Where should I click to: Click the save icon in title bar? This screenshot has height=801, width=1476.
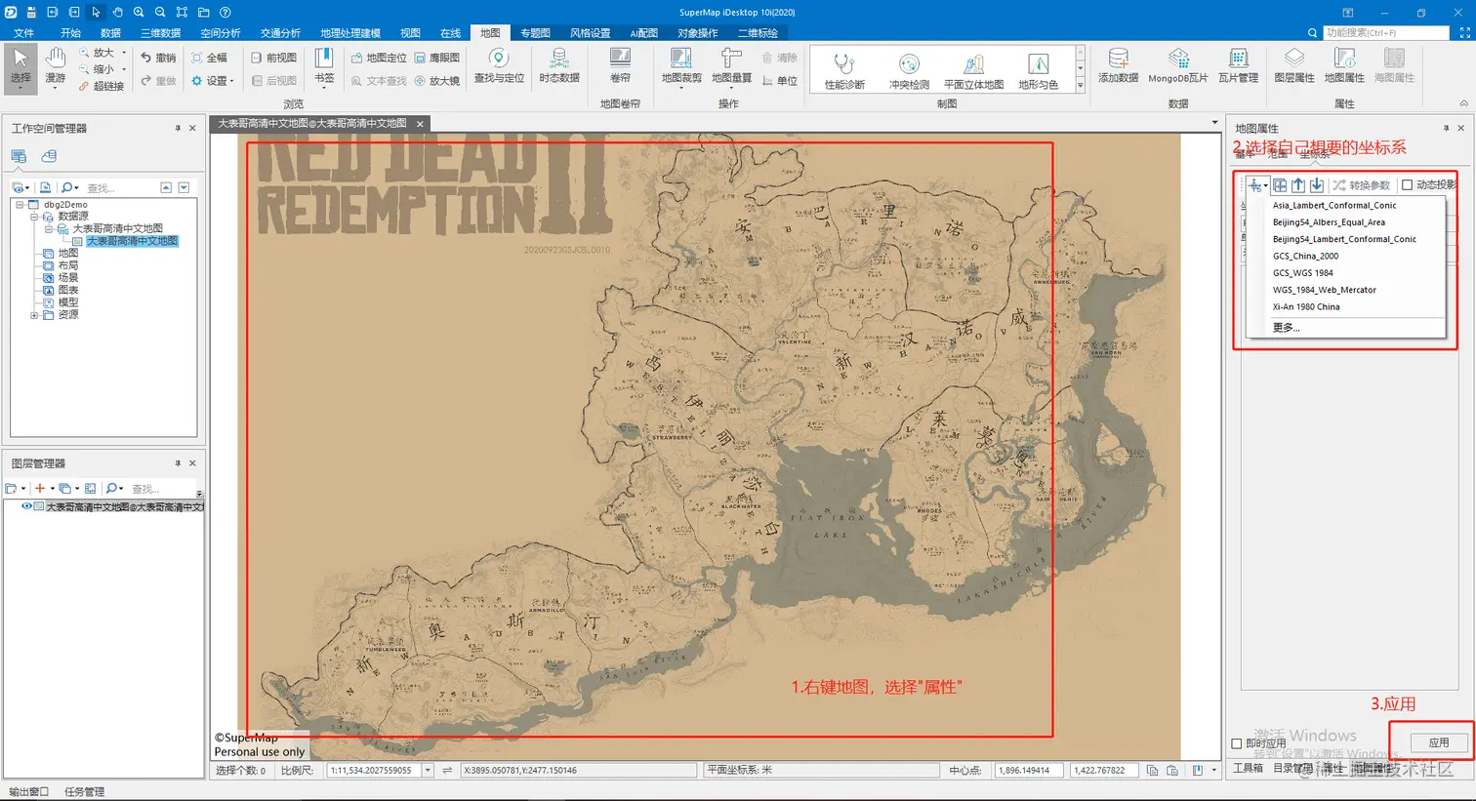pyautogui.click(x=31, y=12)
